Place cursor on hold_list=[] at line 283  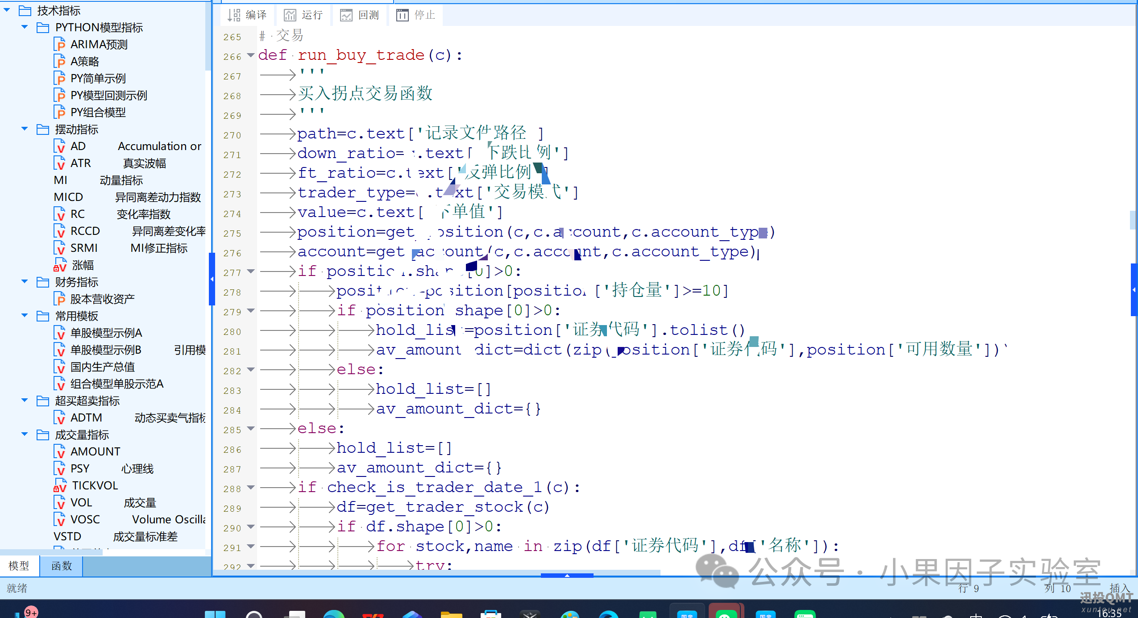pos(433,389)
